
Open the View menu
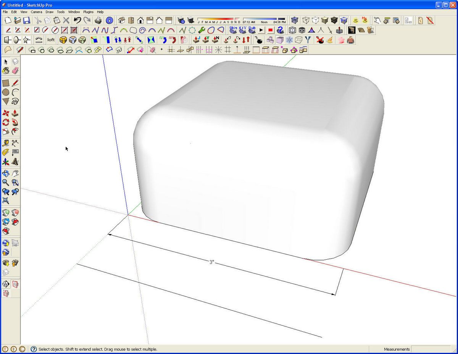24,12
